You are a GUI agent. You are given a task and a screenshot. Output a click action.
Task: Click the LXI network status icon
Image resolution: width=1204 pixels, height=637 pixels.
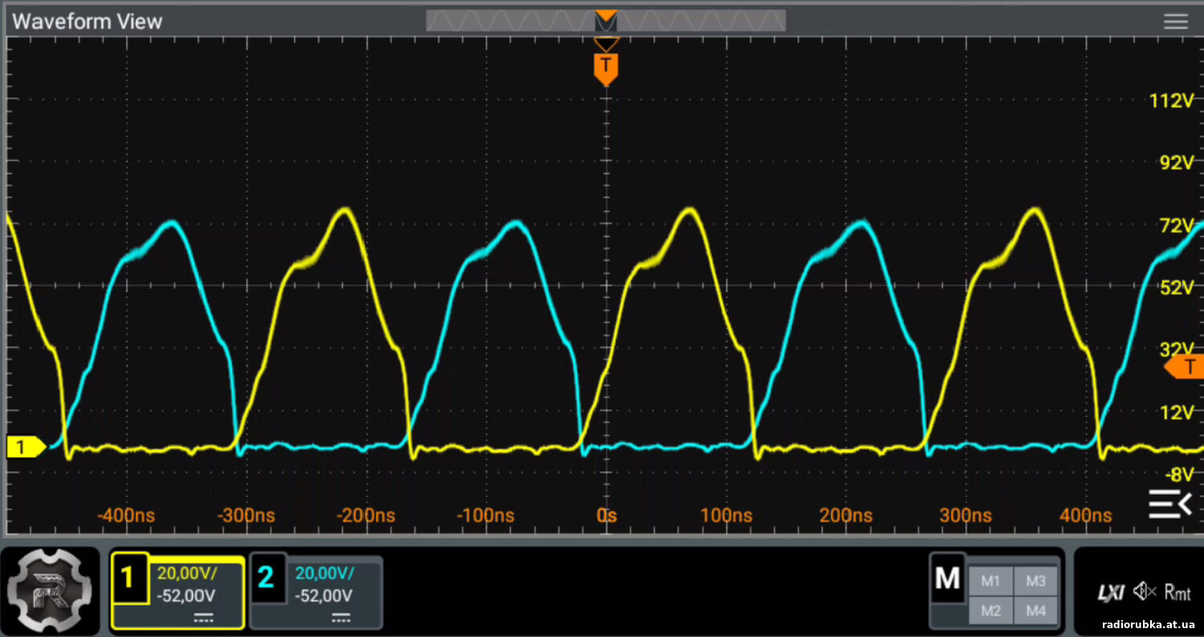tap(1112, 593)
